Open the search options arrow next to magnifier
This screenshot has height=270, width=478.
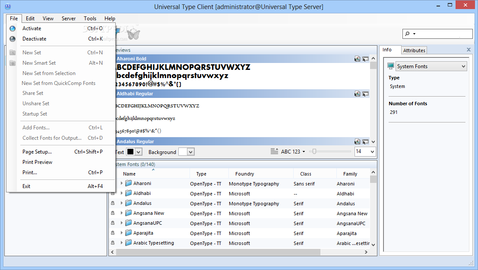tap(414, 34)
